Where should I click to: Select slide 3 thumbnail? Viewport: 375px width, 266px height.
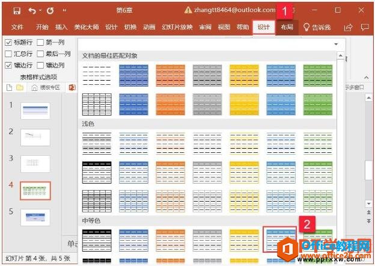point(35,164)
